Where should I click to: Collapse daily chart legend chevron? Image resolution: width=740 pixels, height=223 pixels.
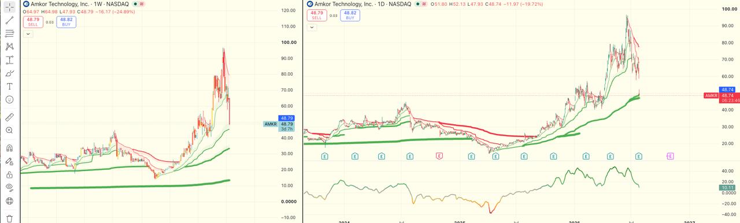(312, 27)
